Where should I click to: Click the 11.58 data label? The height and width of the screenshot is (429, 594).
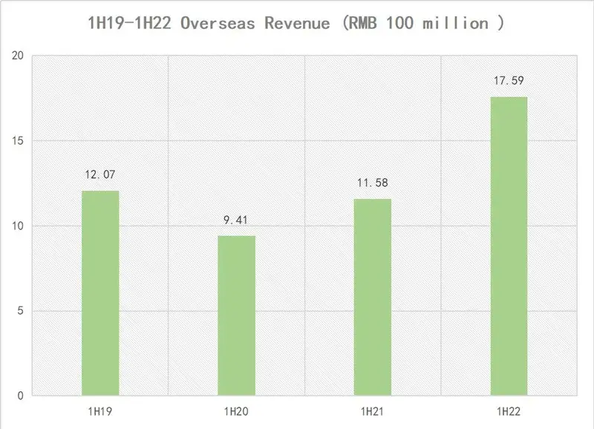[372, 183]
